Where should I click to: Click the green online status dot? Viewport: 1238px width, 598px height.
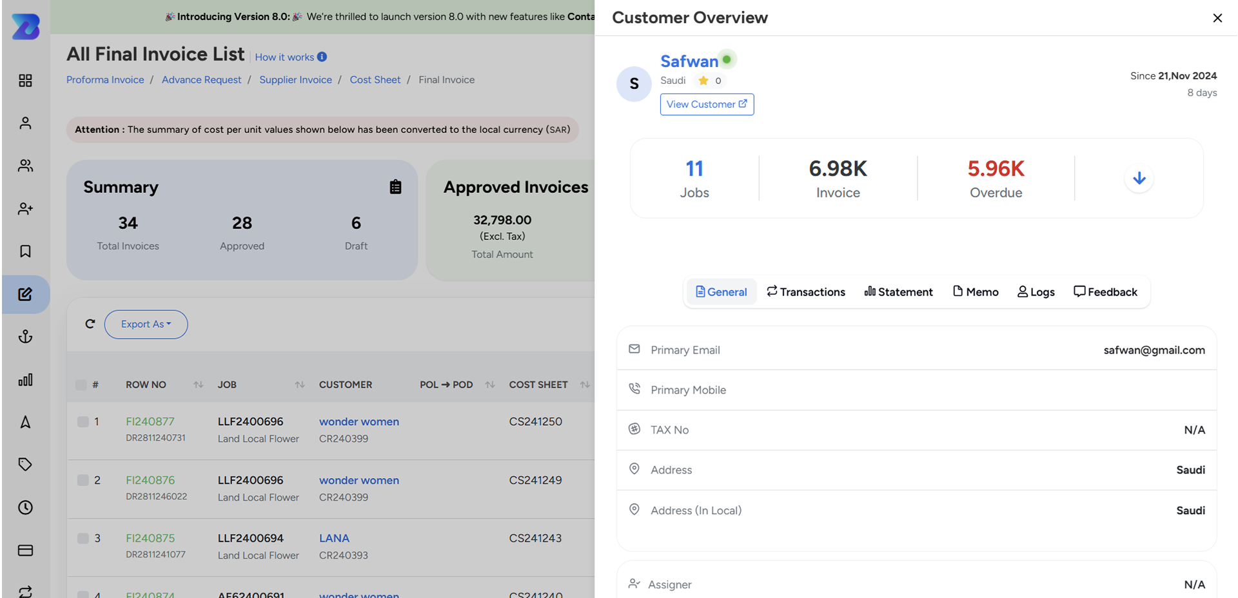727,59
